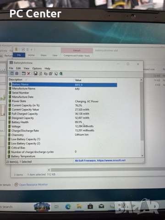Select the Battery Name row

[63, 84]
